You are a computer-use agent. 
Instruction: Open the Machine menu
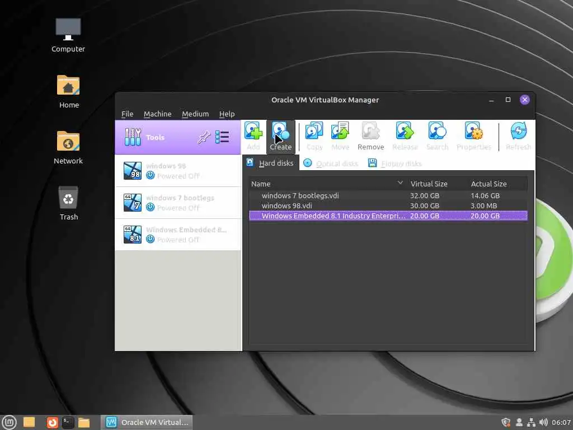click(x=157, y=114)
